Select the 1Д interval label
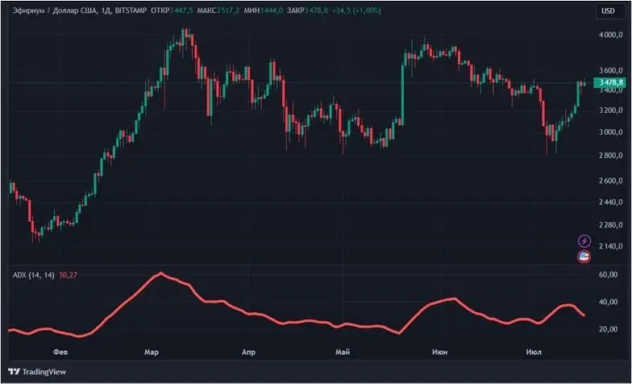Image resolution: width=632 pixels, height=384 pixels. 102,10
